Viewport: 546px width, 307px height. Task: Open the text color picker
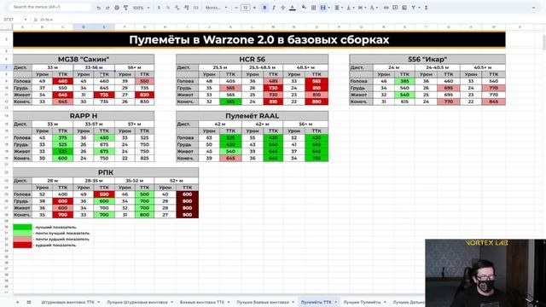point(293,8)
